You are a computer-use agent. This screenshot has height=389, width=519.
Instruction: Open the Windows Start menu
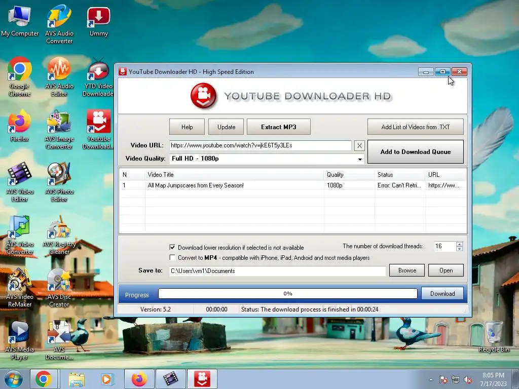click(x=14, y=379)
